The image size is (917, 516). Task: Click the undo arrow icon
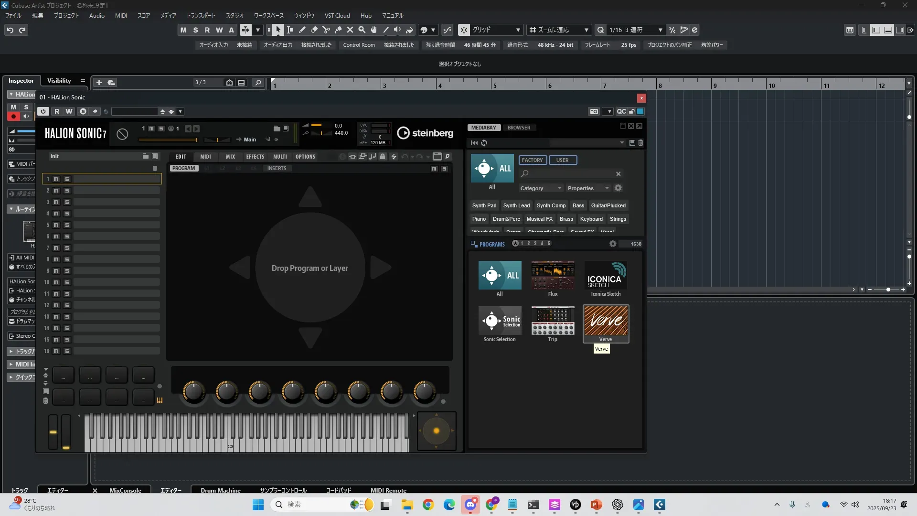(10, 30)
